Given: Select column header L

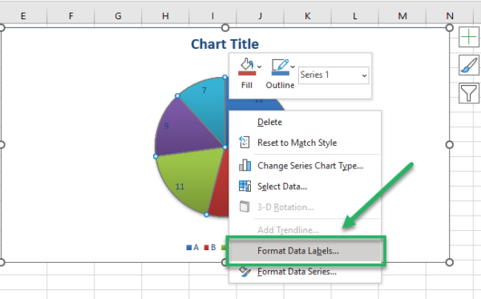Looking at the screenshot, I should (355, 16).
